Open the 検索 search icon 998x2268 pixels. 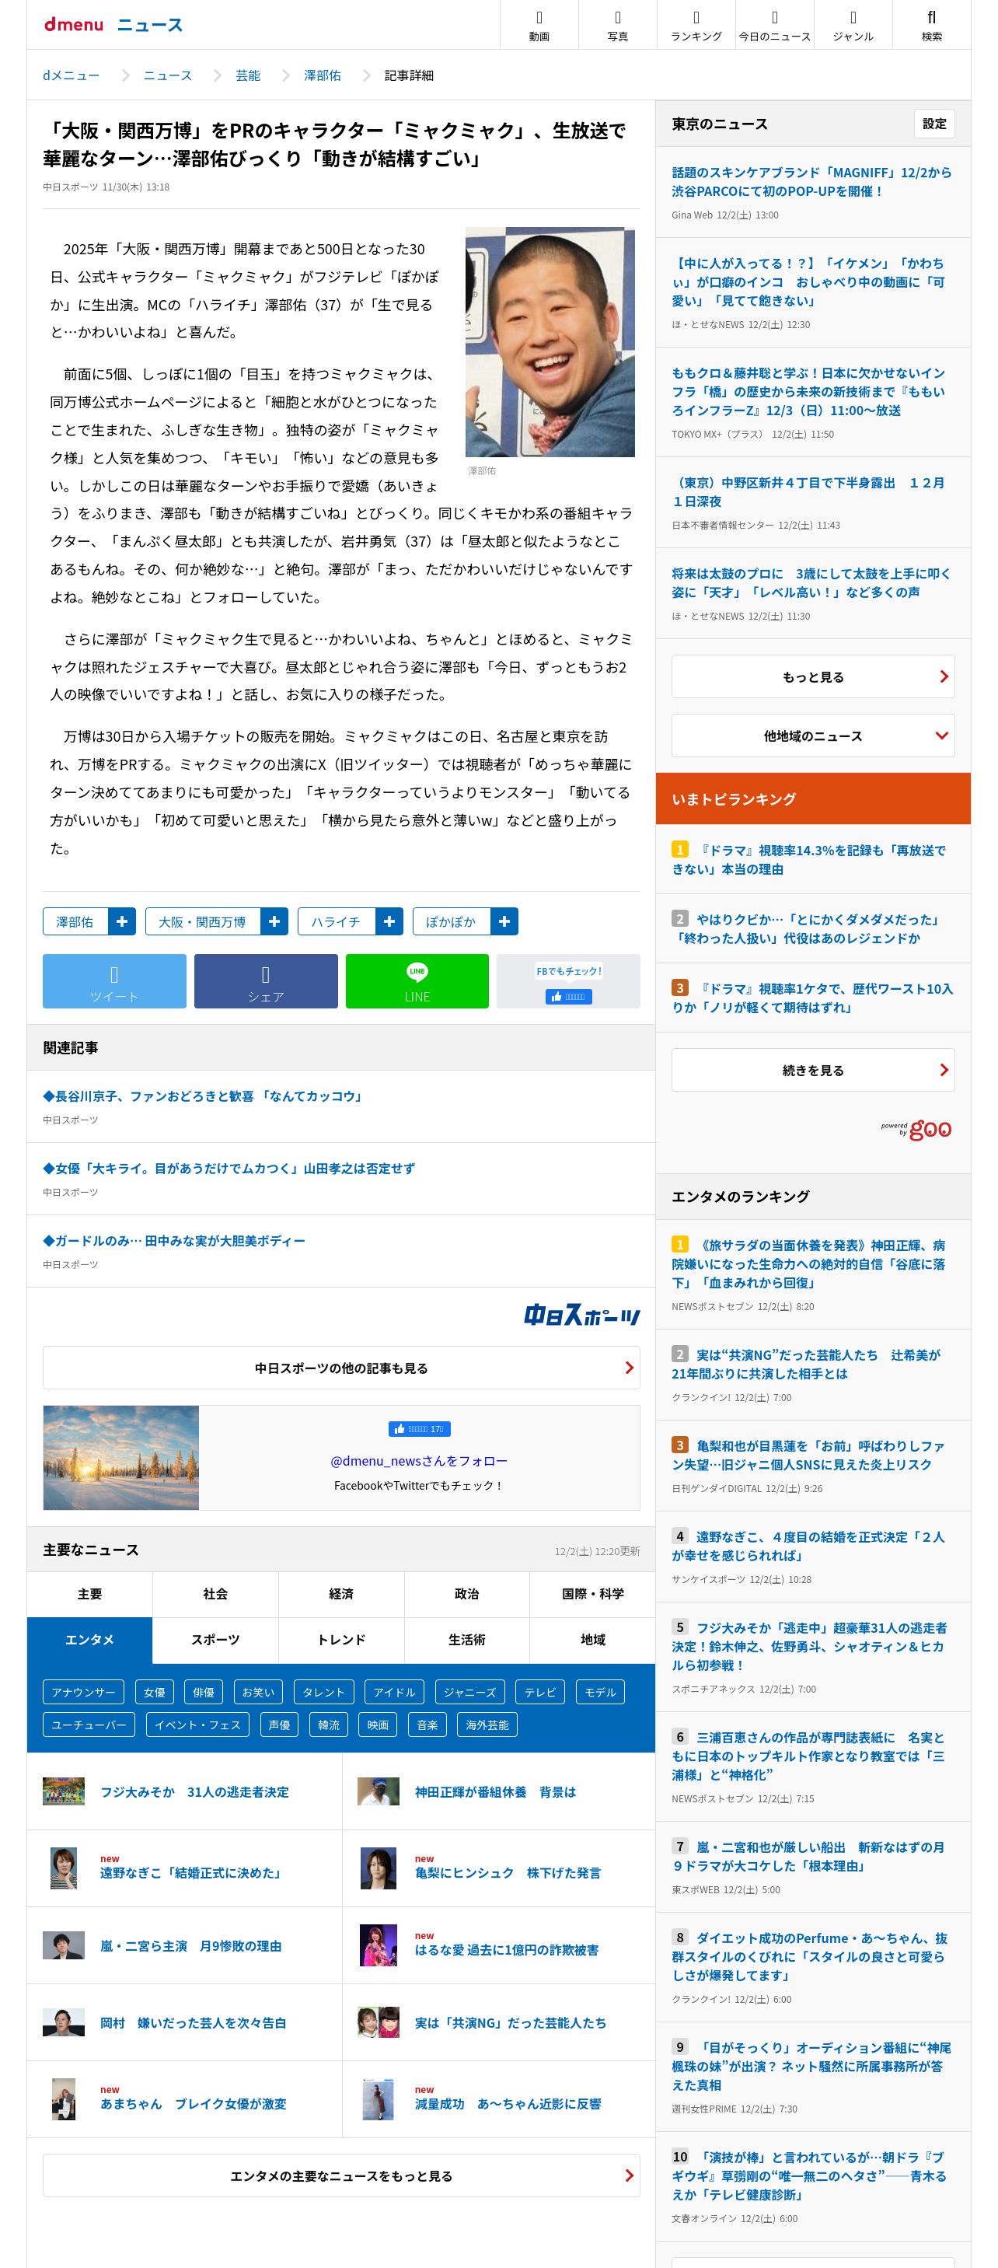point(931,25)
